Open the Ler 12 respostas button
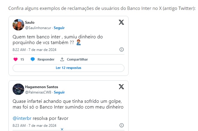Screen dimensions: 198x131 [69, 68]
